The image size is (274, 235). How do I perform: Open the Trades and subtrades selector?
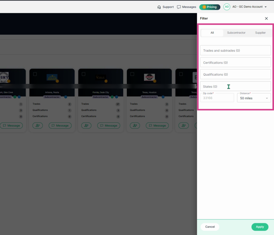click(x=235, y=50)
